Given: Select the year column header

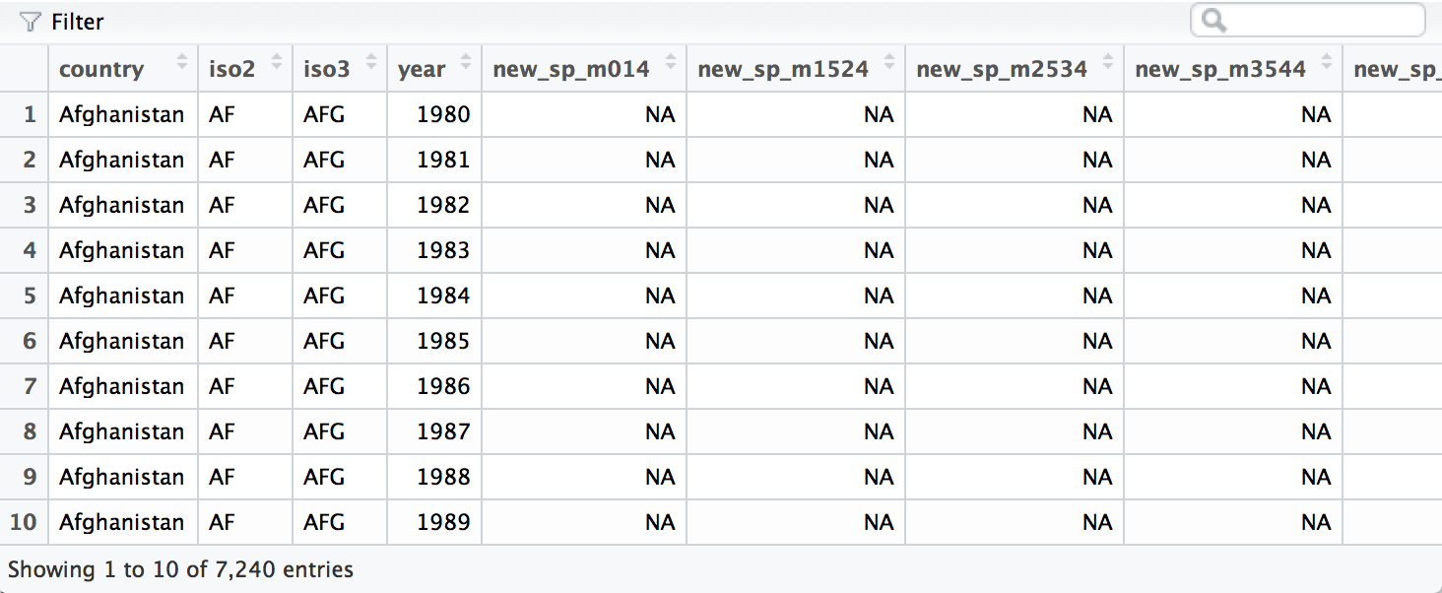Looking at the screenshot, I should pyautogui.click(x=422, y=69).
